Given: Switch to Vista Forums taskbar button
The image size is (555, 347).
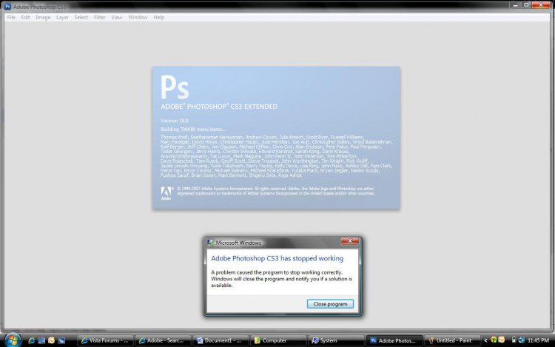Looking at the screenshot, I should (x=106, y=340).
